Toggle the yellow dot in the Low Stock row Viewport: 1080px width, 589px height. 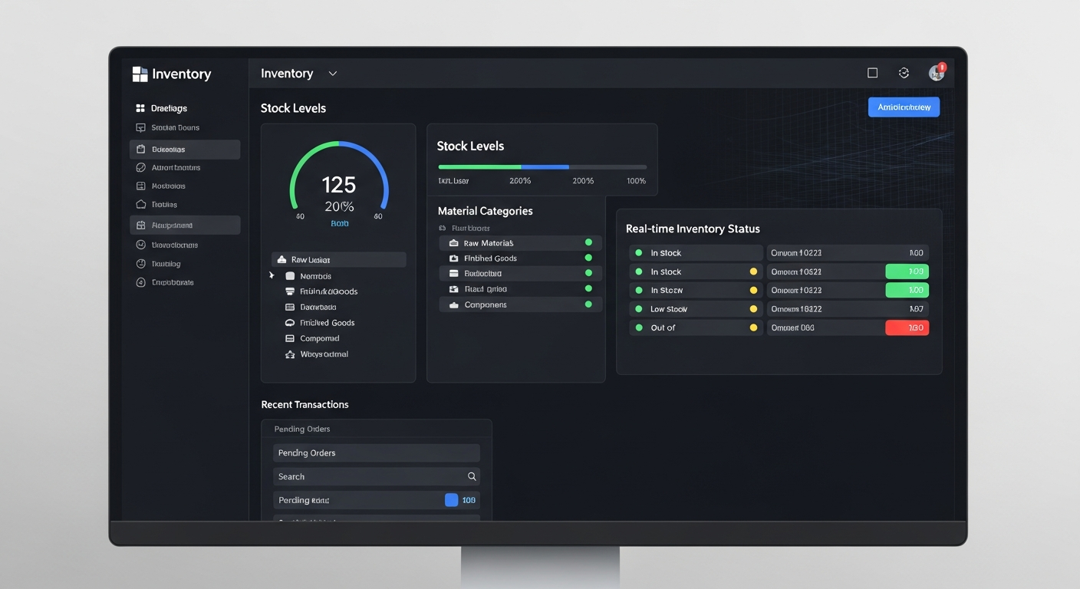tap(753, 309)
